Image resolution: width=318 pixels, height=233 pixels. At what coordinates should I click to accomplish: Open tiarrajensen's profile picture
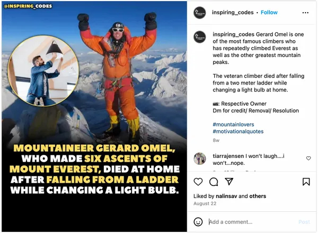pyautogui.click(x=199, y=159)
